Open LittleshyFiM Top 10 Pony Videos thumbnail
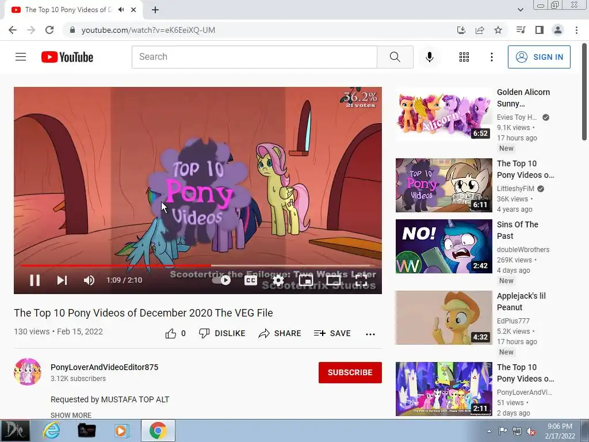Screen dimensions: 589x442 443,185
